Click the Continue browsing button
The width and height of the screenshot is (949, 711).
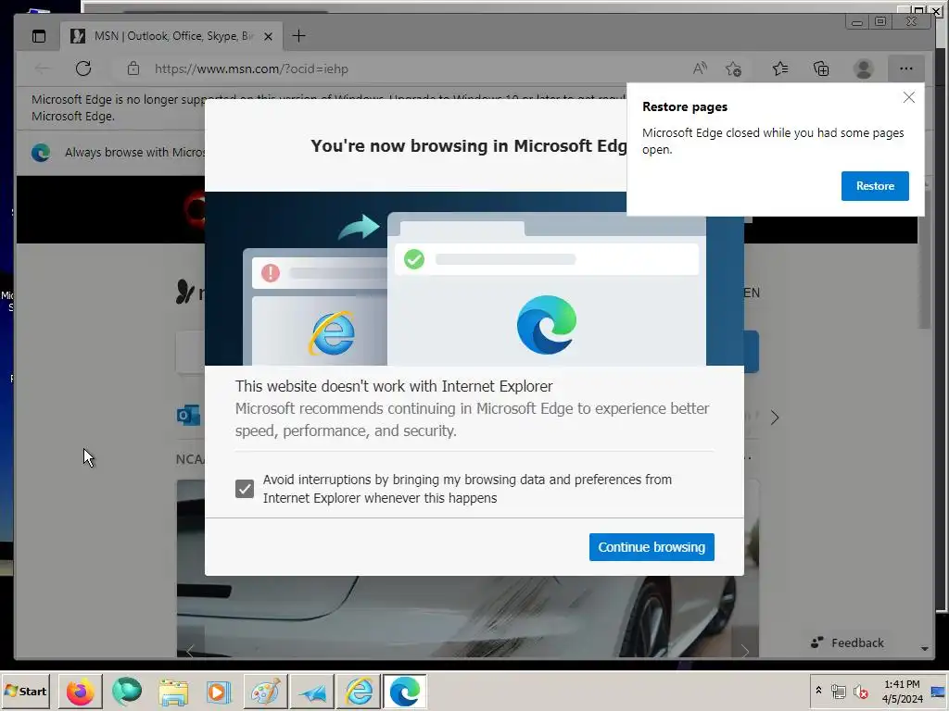point(652,546)
